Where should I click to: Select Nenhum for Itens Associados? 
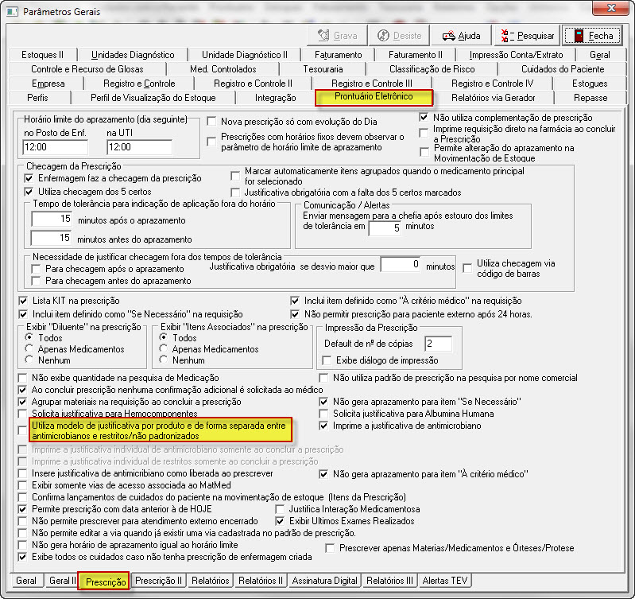[164, 360]
